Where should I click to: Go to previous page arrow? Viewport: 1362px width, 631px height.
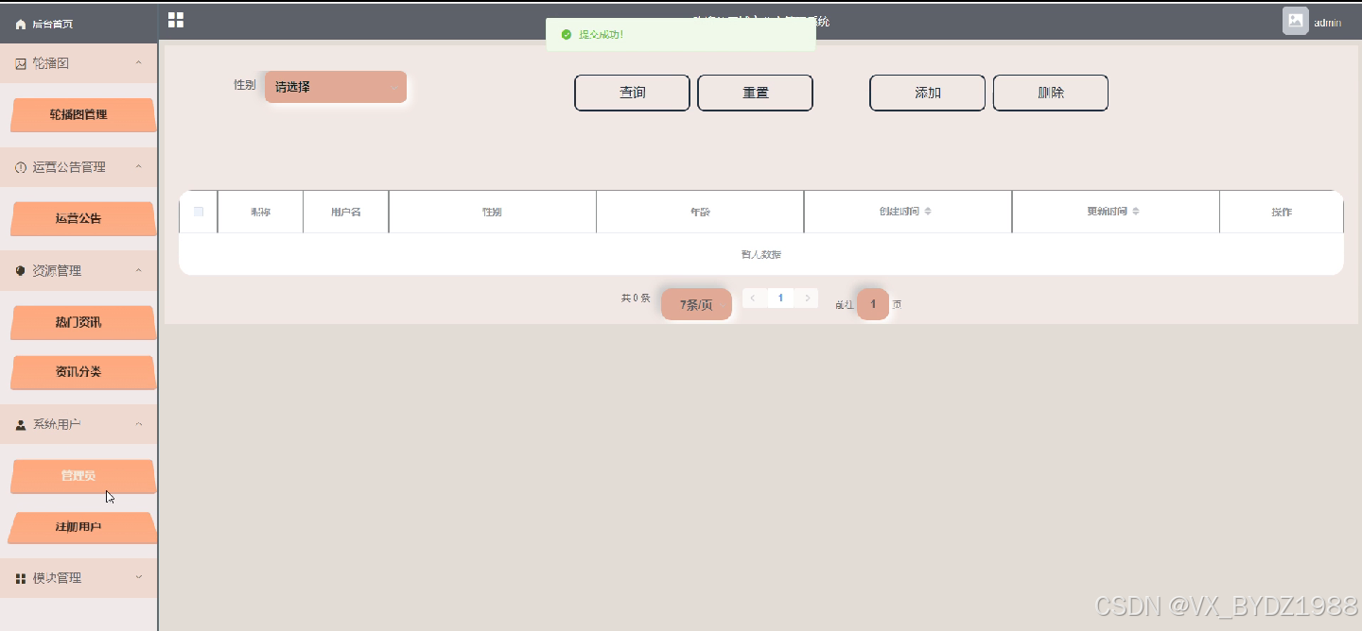[753, 298]
